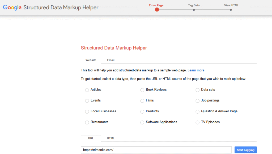Click the header title Structured Data Markup Helper

coord(61,7)
